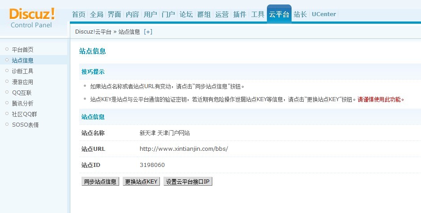Click the 站点URL row label
Viewport: 421px width, 213px height.
click(93, 149)
